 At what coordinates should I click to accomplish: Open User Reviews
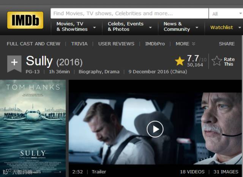(116, 44)
